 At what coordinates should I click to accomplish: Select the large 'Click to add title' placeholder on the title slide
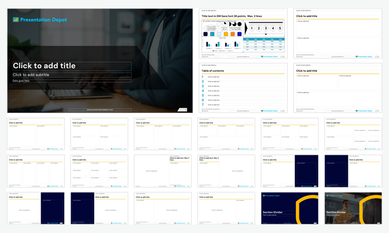coord(72,66)
